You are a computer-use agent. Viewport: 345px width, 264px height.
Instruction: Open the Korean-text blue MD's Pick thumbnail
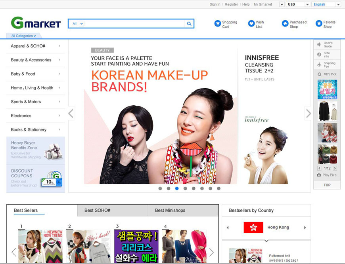tap(327, 89)
